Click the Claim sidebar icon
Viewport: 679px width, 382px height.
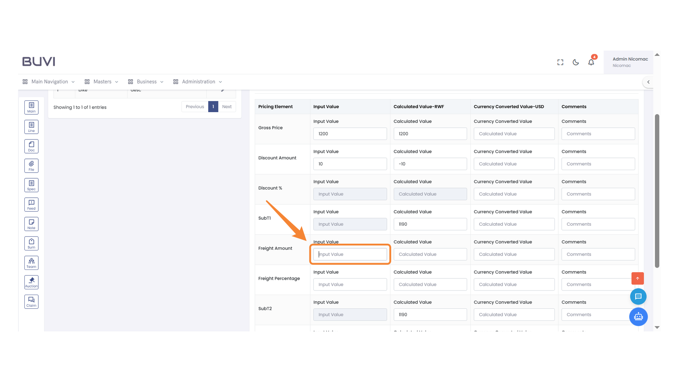coord(31,301)
